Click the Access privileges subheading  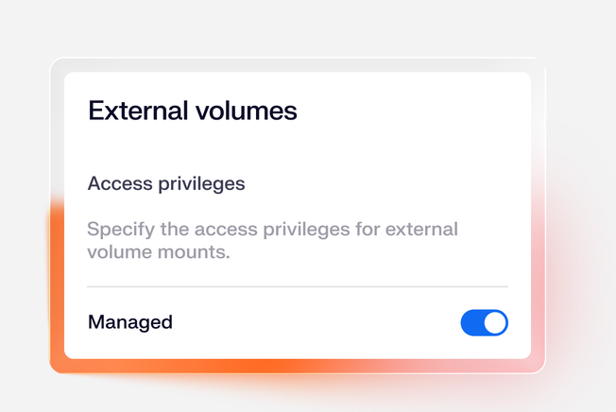166,183
